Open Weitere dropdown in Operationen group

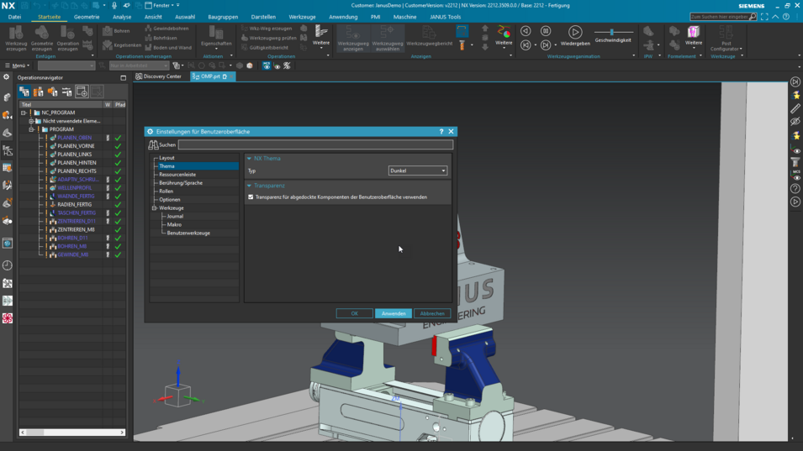(321, 37)
